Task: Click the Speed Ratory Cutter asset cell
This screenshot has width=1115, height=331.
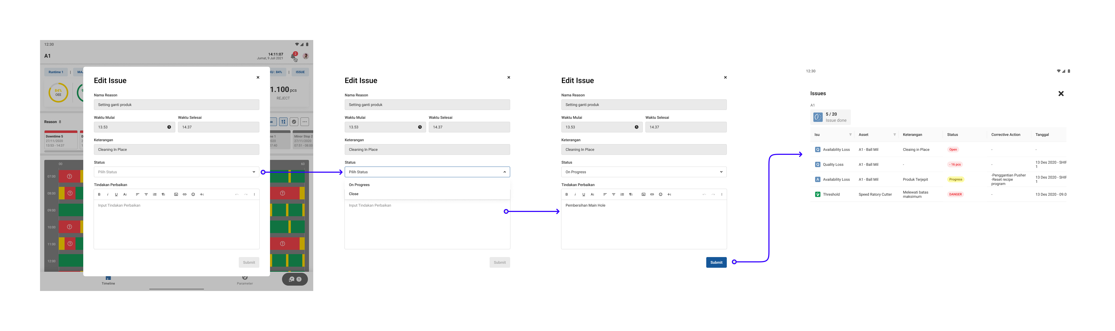Action: [x=875, y=195]
